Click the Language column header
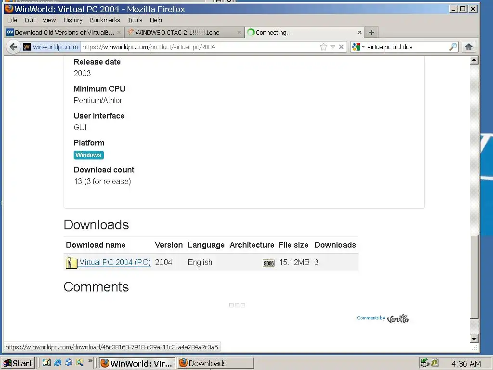This screenshot has width=493, height=370. pyautogui.click(x=206, y=245)
